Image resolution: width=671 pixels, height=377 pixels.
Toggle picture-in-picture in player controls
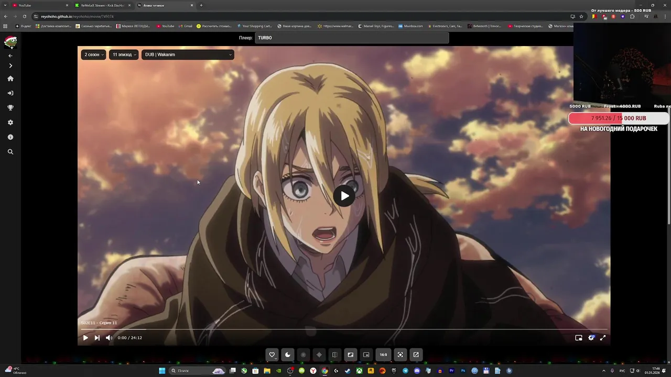coord(579,338)
